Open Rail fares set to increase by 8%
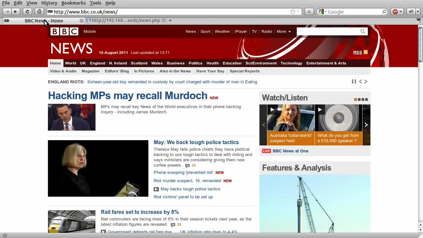Screen dimensions: 423x238 pyautogui.click(x=140, y=212)
